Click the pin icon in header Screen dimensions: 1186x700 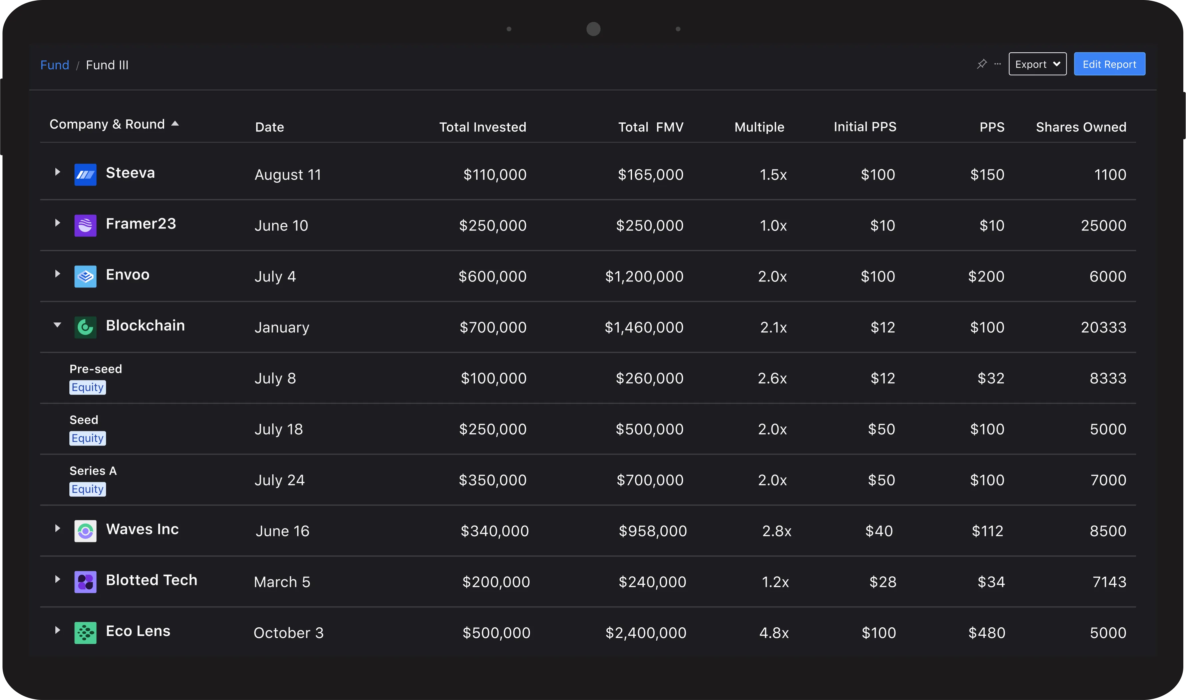tap(982, 64)
